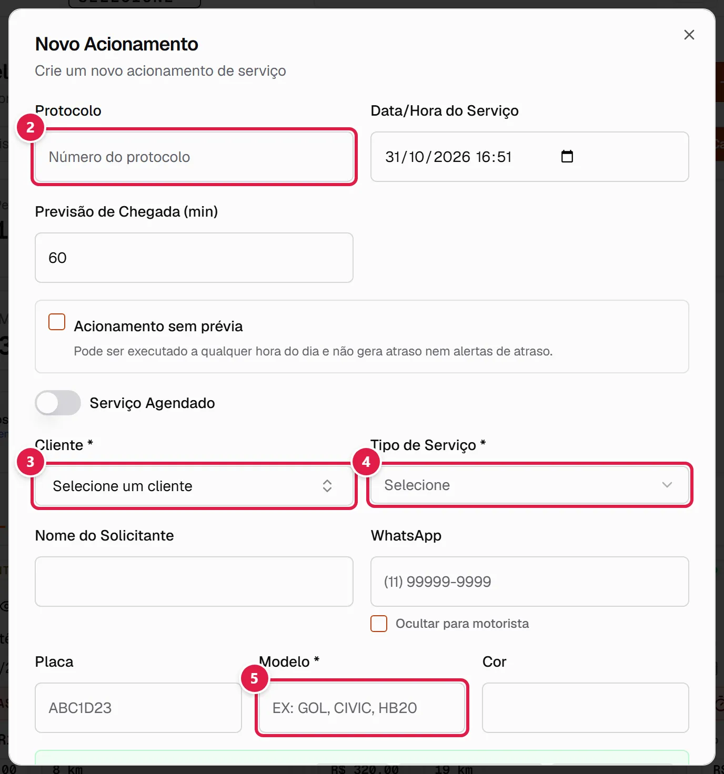Click the Serviço Agendado label text
The image size is (724, 774).
(x=153, y=403)
